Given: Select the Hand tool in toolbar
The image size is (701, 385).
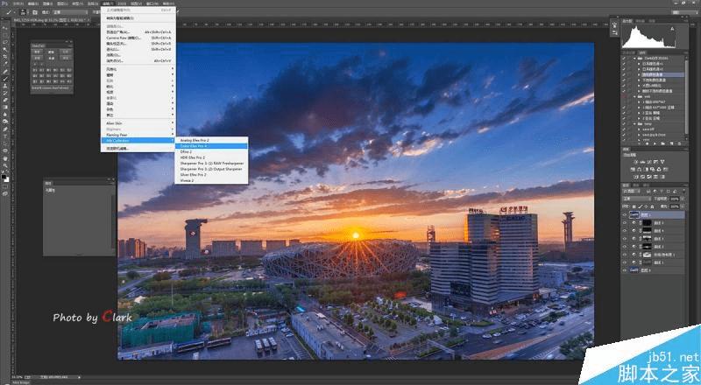Looking at the screenshot, I should click(5, 157).
